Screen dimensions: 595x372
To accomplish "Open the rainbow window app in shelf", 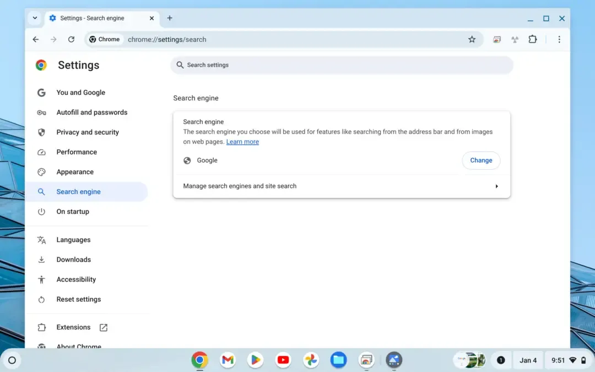I will pyautogui.click(x=366, y=360).
